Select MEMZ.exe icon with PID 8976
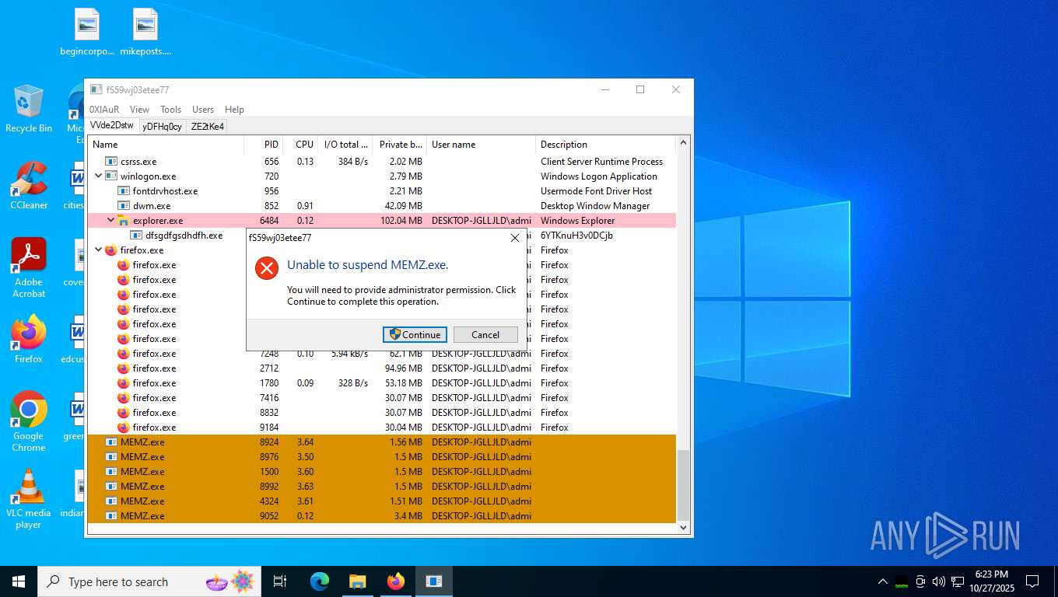 coord(111,457)
